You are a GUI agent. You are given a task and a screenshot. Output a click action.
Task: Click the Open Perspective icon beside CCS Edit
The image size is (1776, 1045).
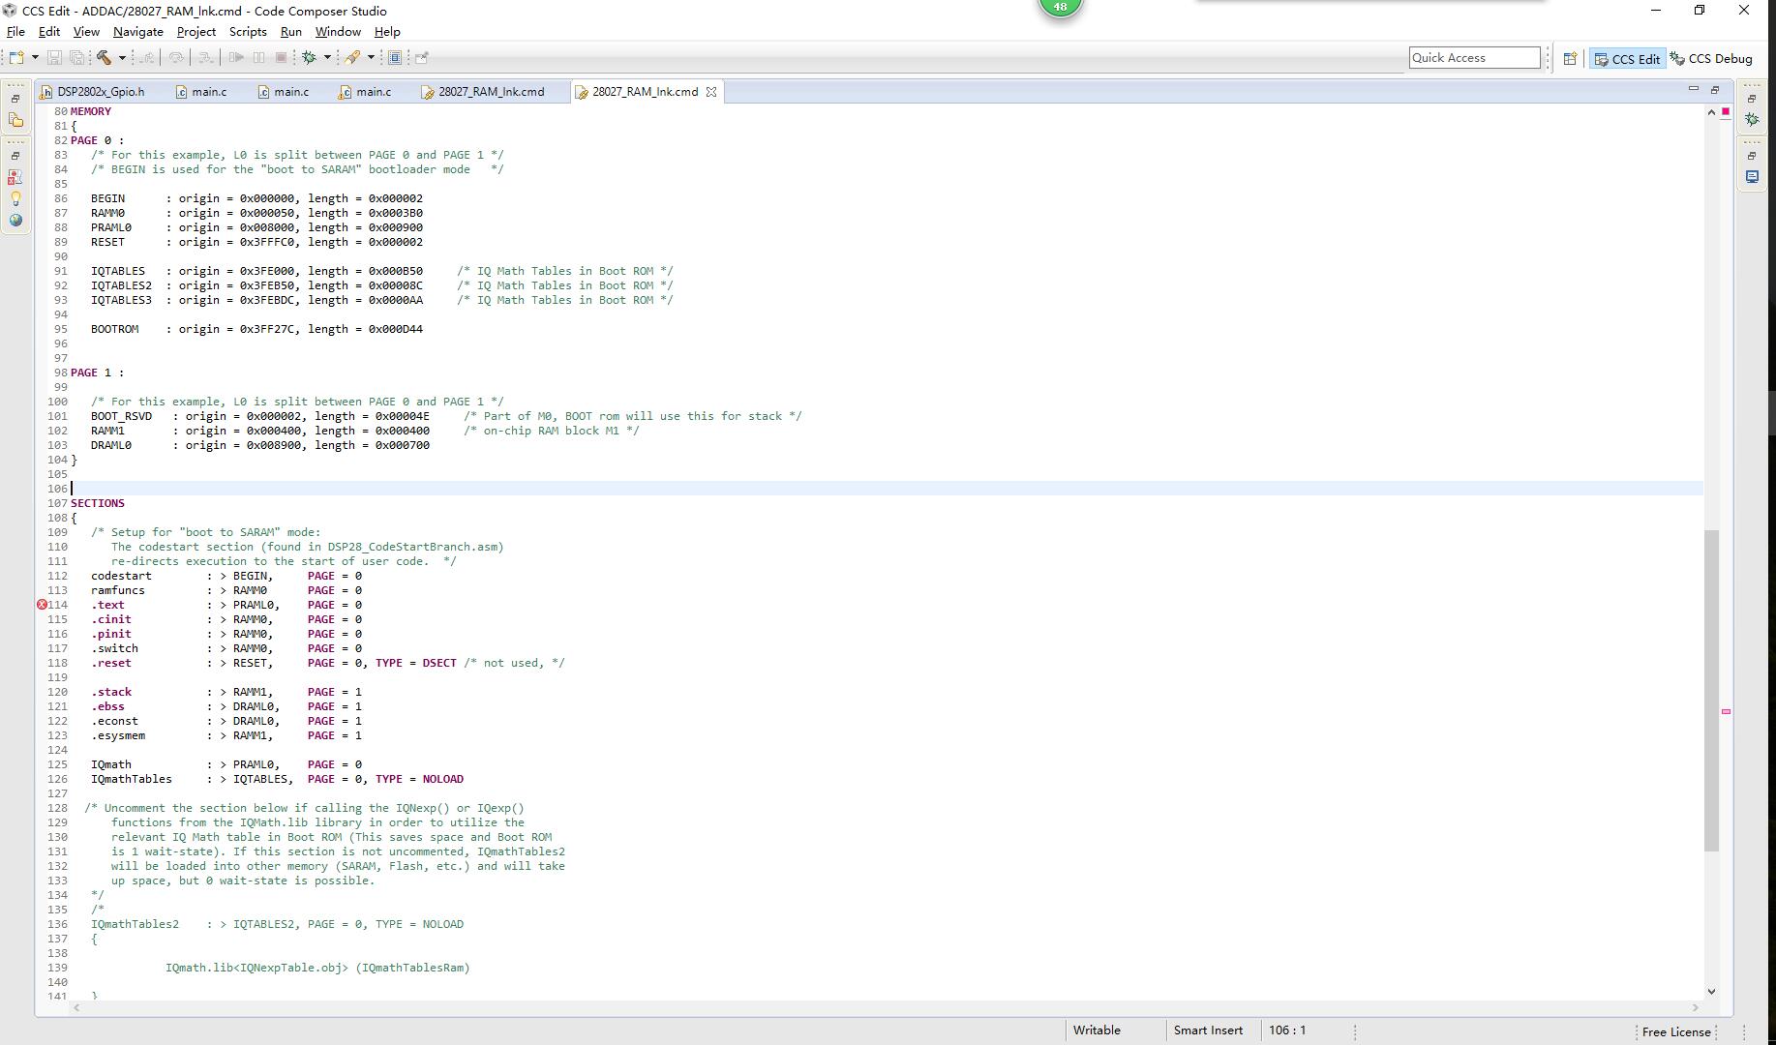[1570, 59]
